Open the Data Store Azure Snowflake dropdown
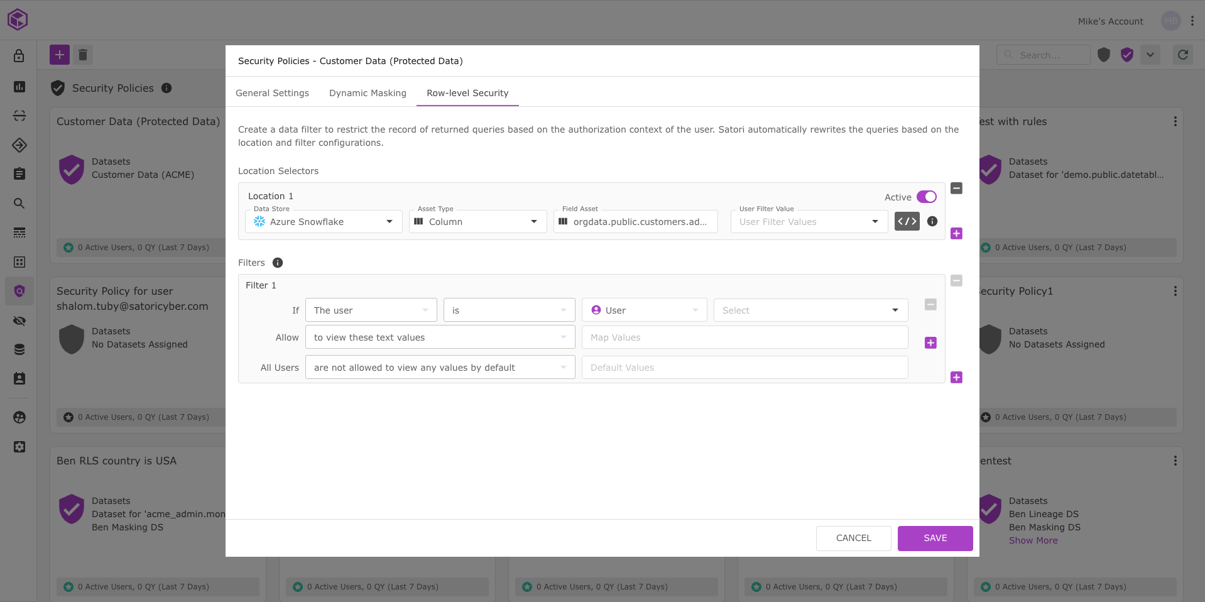 324,222
